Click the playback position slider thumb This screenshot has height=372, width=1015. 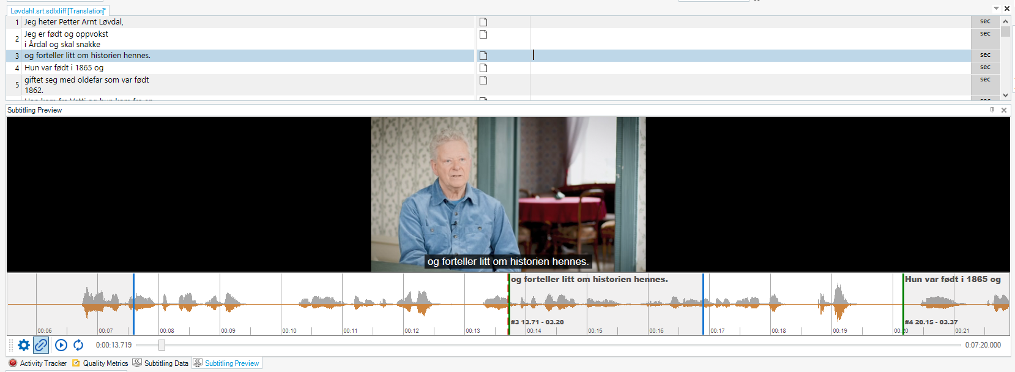tap(162, 345)
